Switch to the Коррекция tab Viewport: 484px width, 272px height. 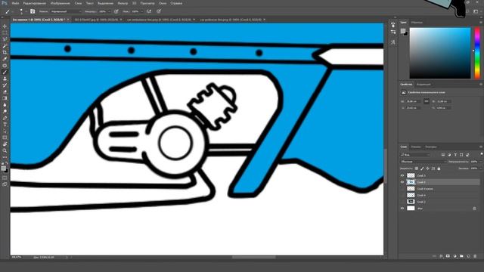(423, 84)
